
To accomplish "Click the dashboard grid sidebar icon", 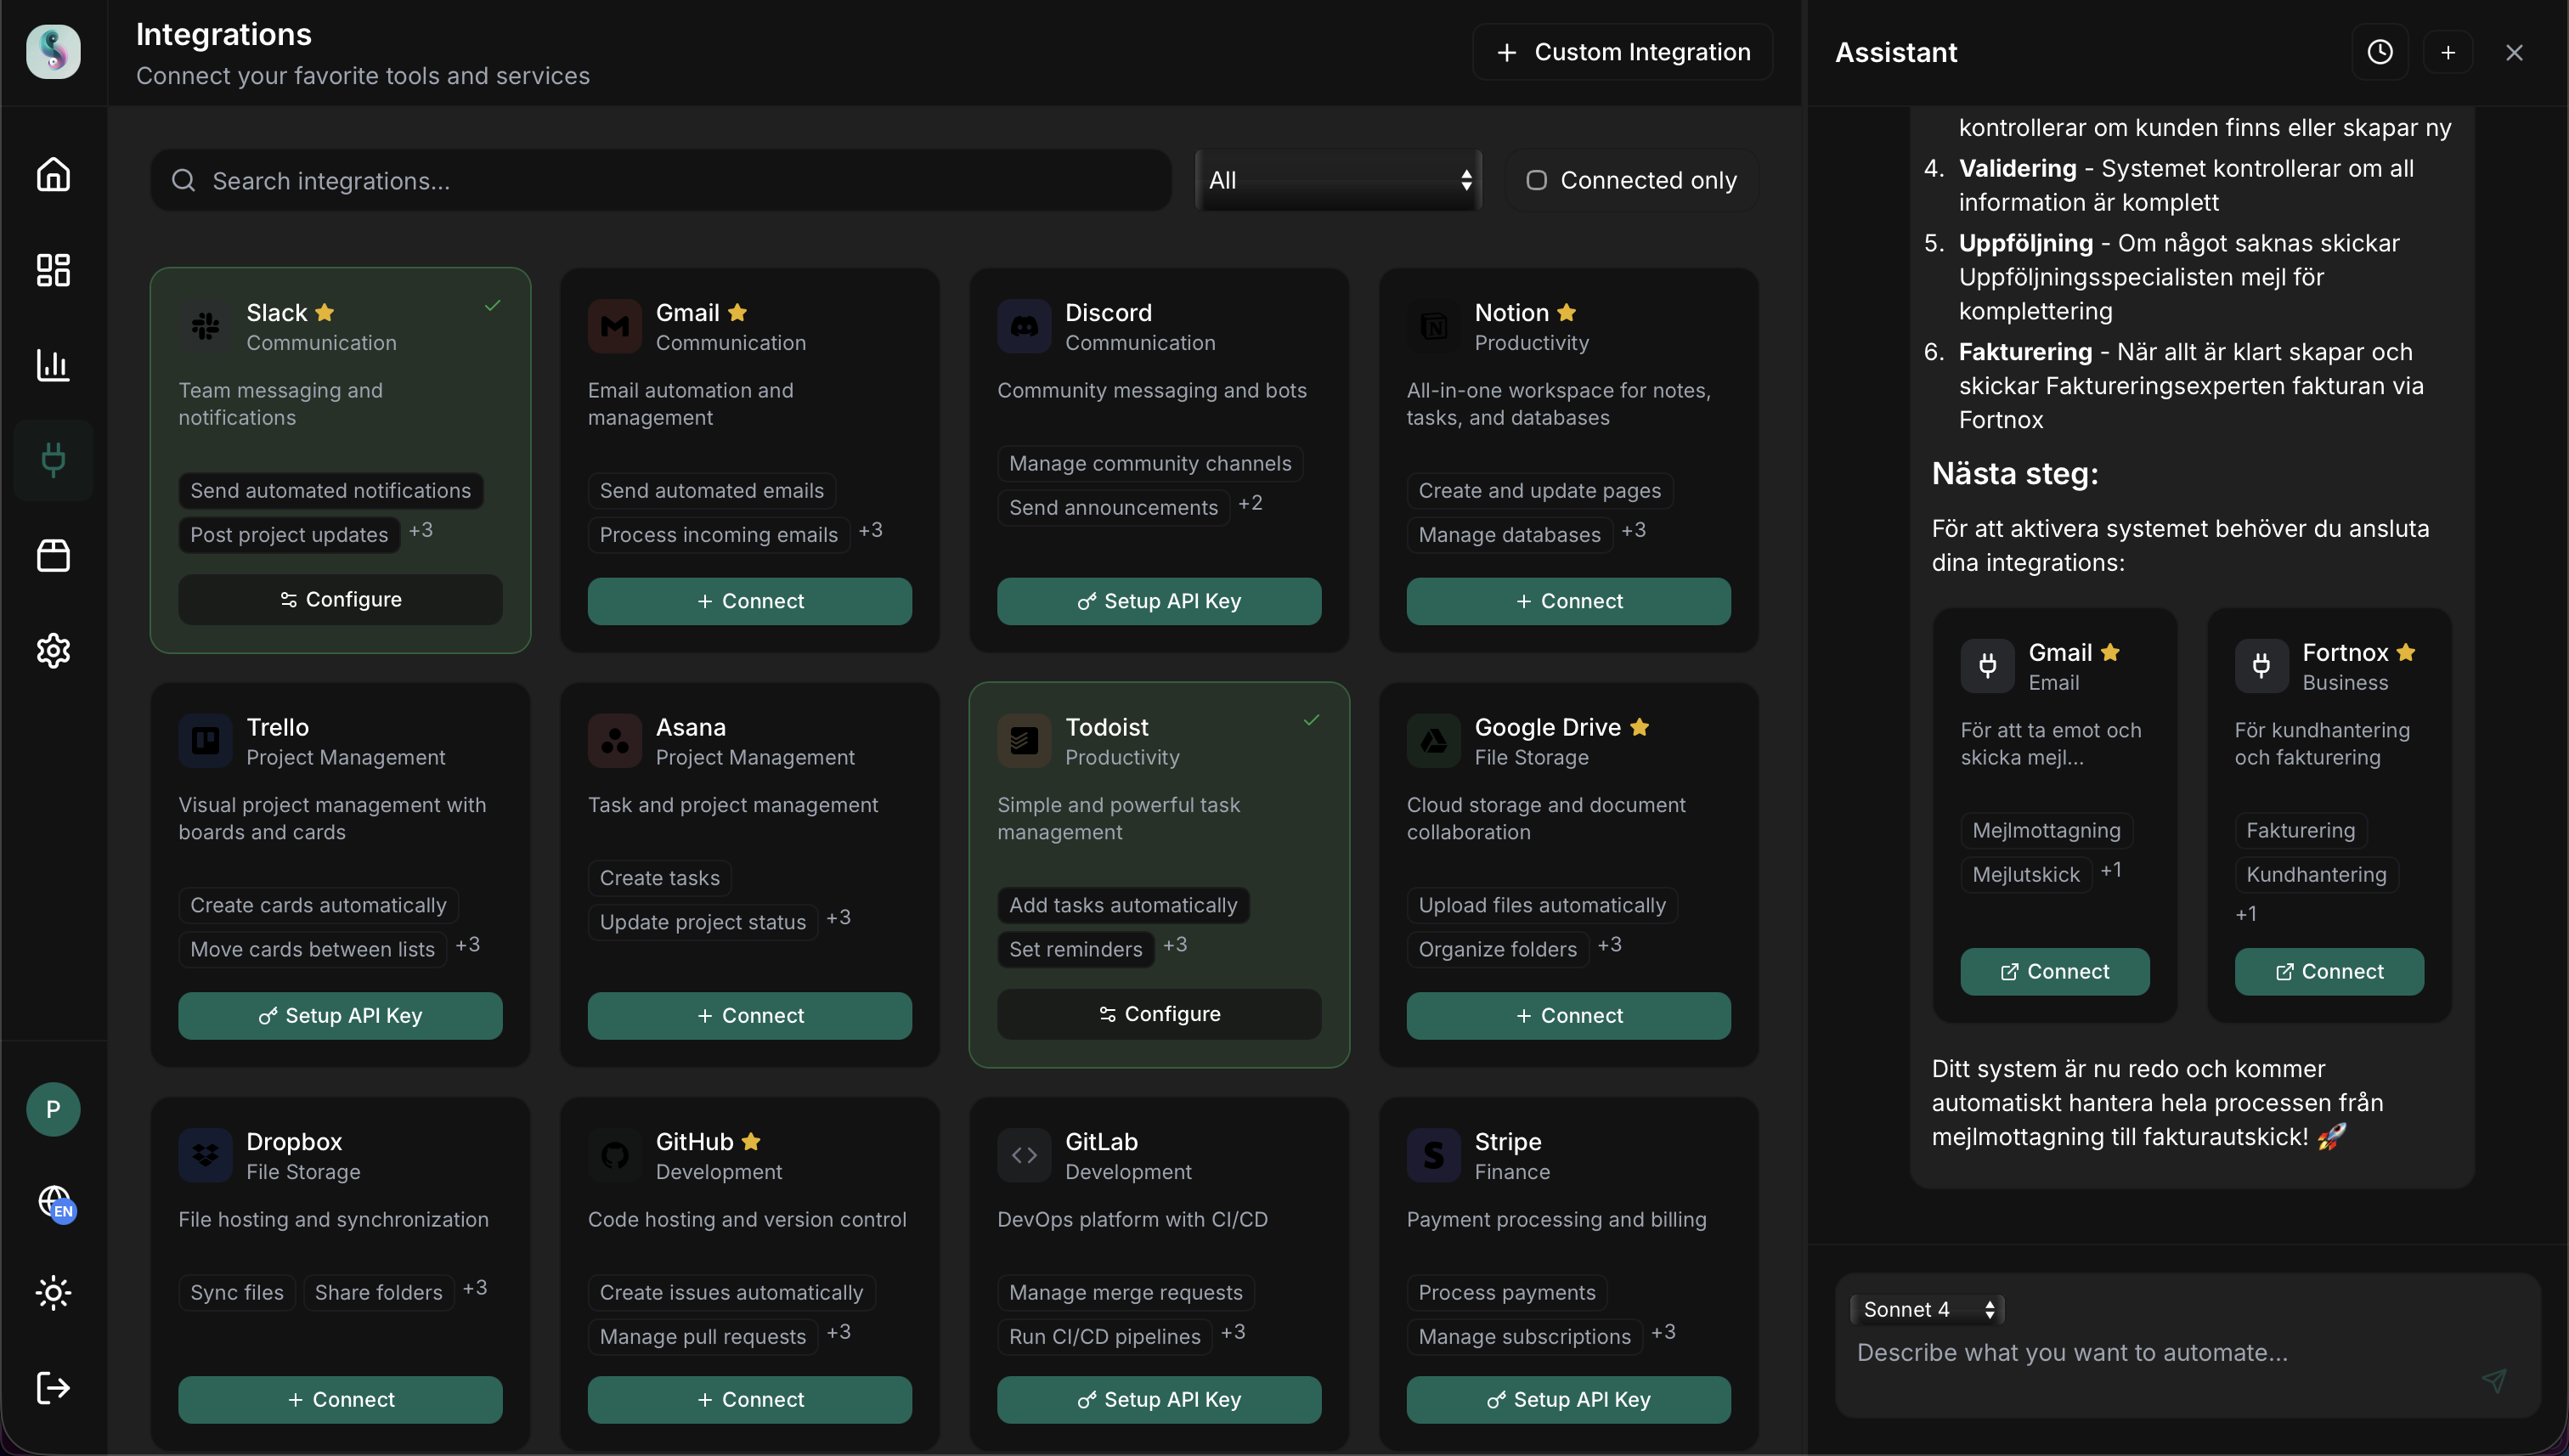I will 53,270.
